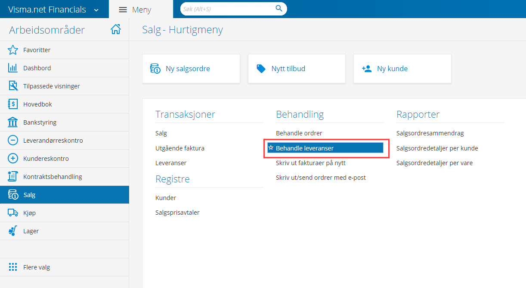Viewport: 526px width, 288px height.
Task: Open Salgsordresammendrag report
Action: [430, 133]
